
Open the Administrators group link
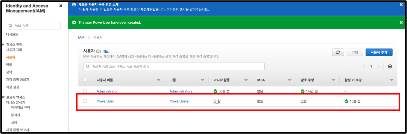181,91
